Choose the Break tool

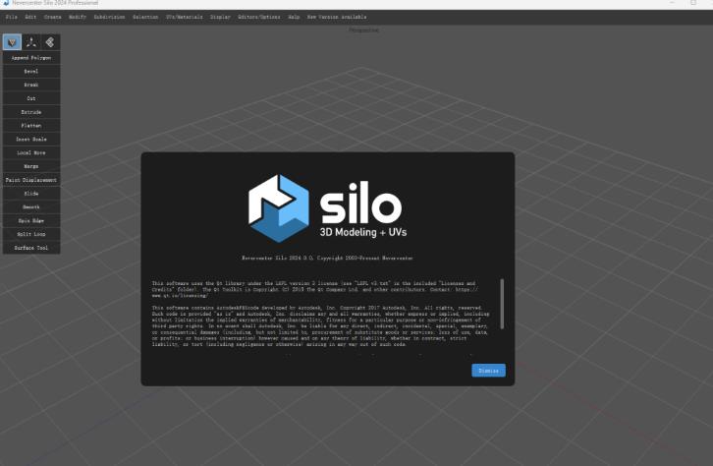(31, 86)
